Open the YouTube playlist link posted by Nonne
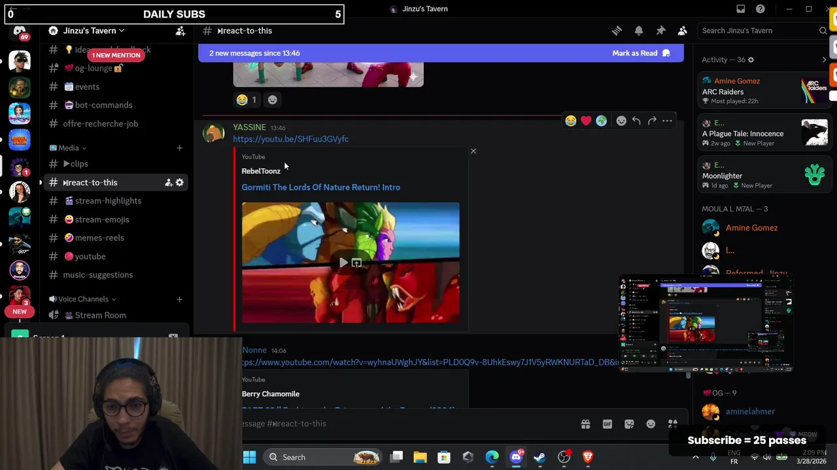The image size is (837, 470). [430, 362]
